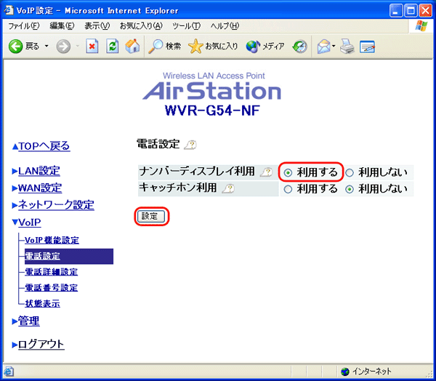Click the Edit page toolbar icon
This screenshot has height=381, width=436.
pos(367,47)
